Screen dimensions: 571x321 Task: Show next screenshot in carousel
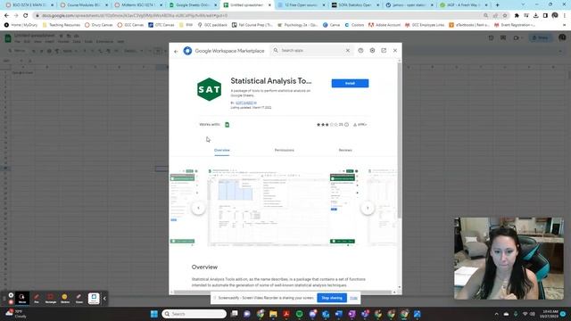368,208
